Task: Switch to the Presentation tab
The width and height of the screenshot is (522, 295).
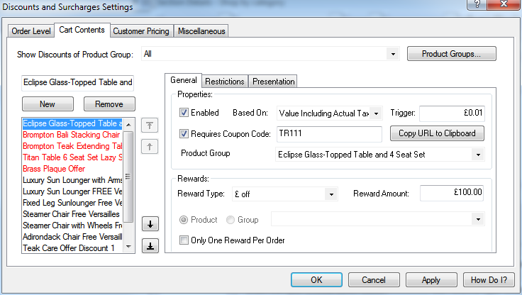Action: [274, 82]
